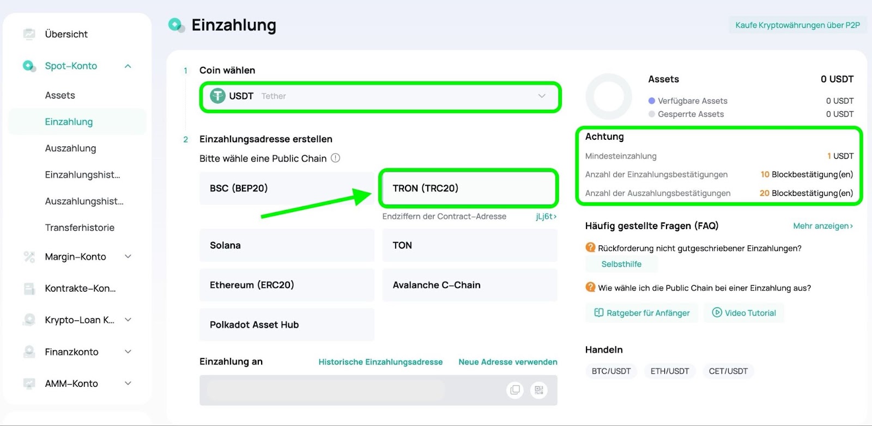Expand the Margin-Konto menu section
This screenshot has width=872, height=426.
pos(128,256)
